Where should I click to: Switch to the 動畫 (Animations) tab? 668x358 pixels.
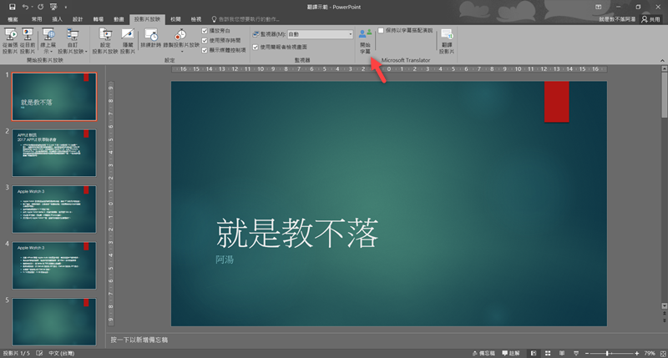coord(119,19)
